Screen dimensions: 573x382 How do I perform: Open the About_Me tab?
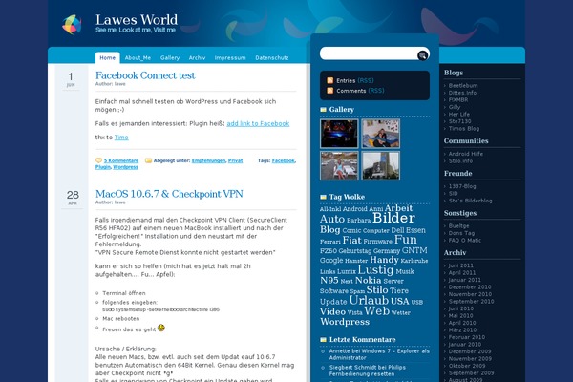click(138, 57)
